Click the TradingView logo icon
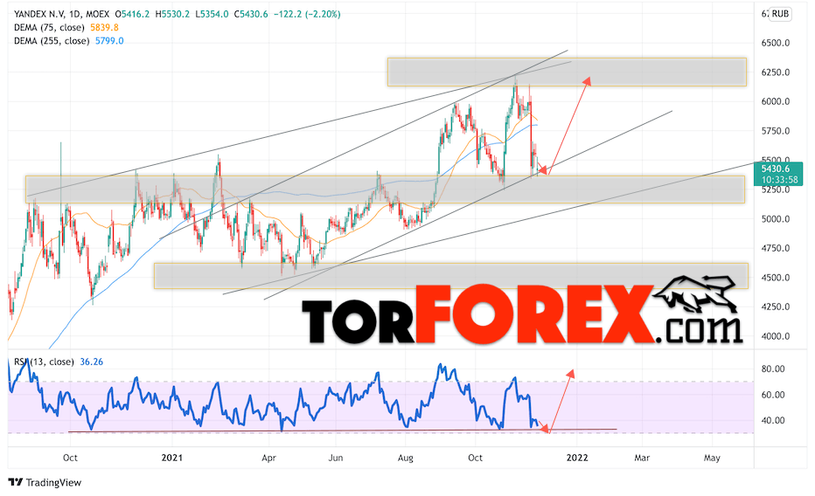815x496 pixels. [x=16, y=482]
